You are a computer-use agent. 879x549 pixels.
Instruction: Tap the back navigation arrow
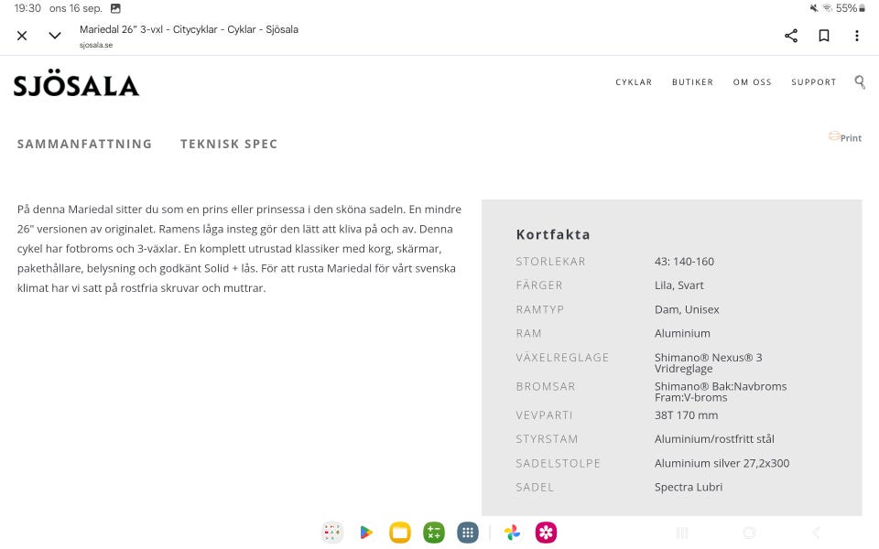(x=816, y=533)
